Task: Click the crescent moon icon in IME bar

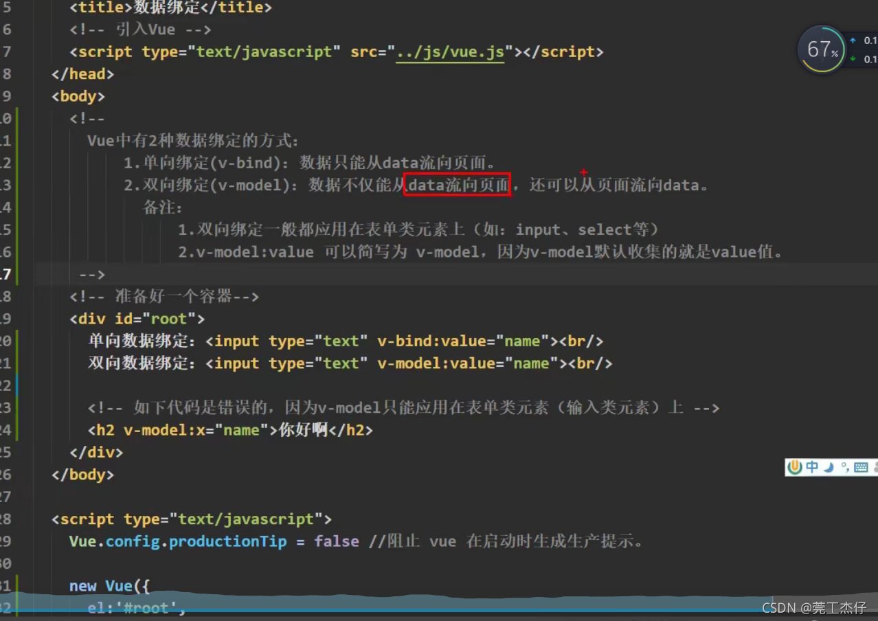Action: pos(829,467)
